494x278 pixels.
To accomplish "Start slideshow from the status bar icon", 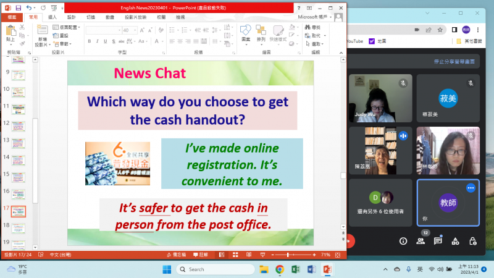I will click(x=262, y=255).
